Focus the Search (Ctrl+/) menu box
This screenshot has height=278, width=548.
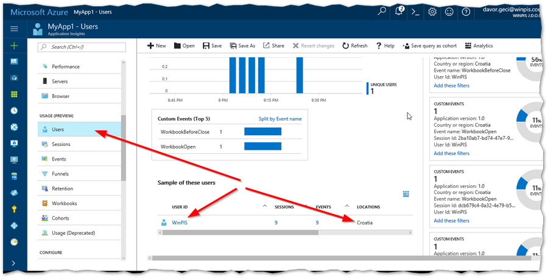click(x=82, y=47)
